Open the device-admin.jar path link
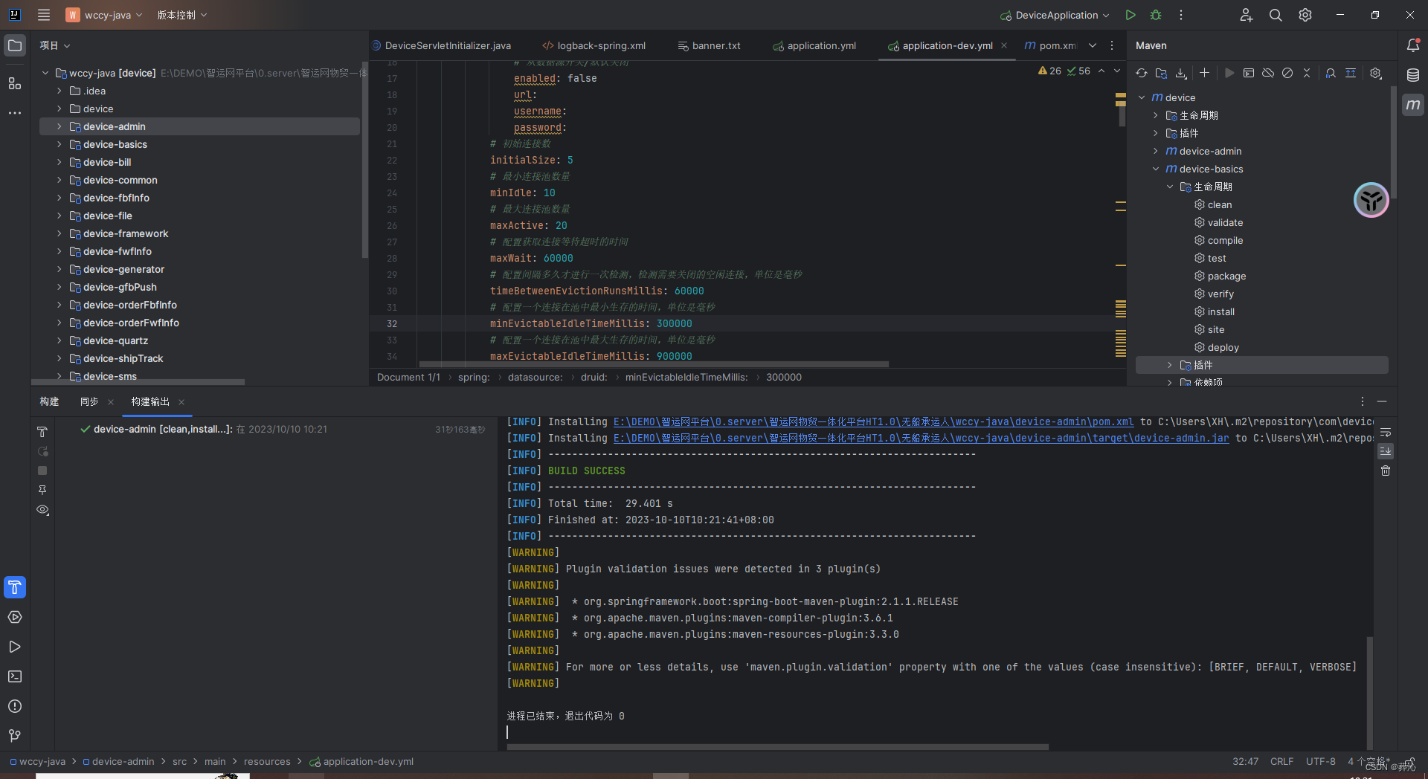Viewport: 1428px width, 779px height. click(x=921, y=438)
